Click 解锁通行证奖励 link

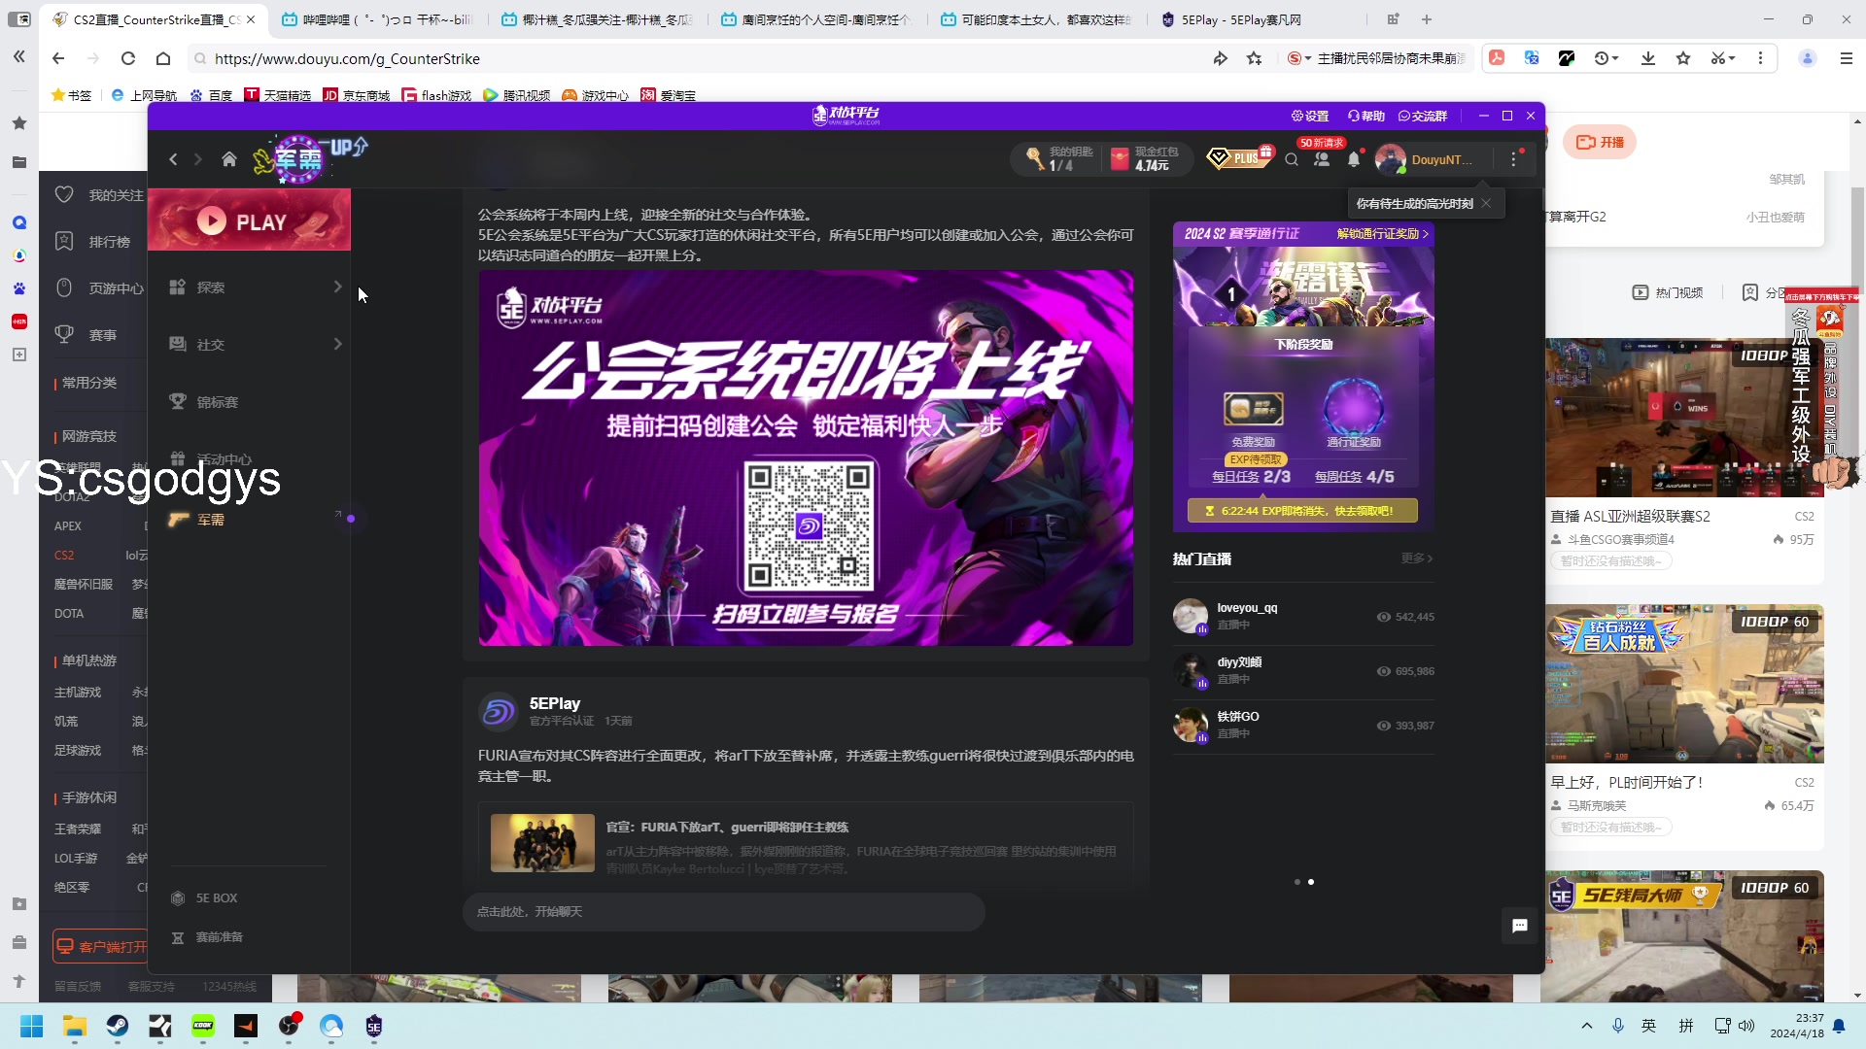click(1382, 234)
